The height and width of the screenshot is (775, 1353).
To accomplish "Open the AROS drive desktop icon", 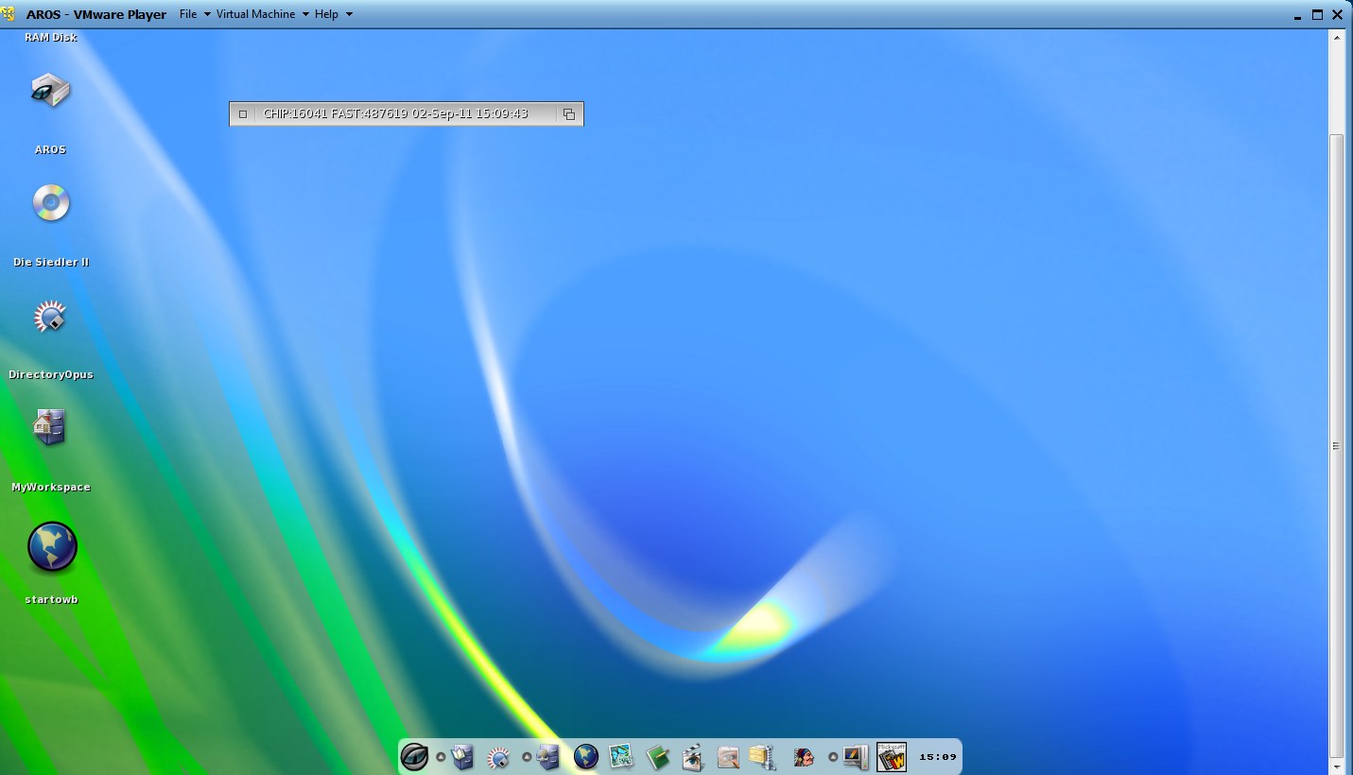I will pos(50,92).
